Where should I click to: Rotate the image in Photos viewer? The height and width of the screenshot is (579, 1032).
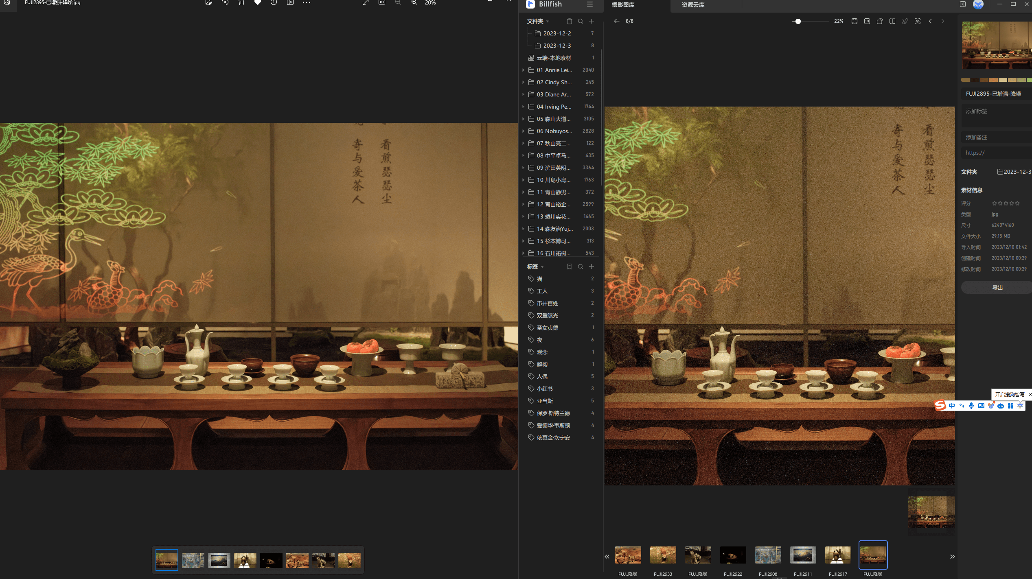point(225,3)
